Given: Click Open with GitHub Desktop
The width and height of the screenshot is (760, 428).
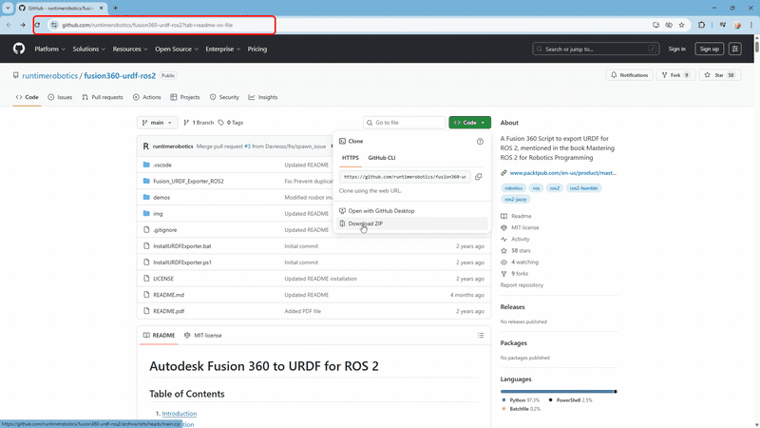Looking at the screenshot, I should click(x=412, y=211).
